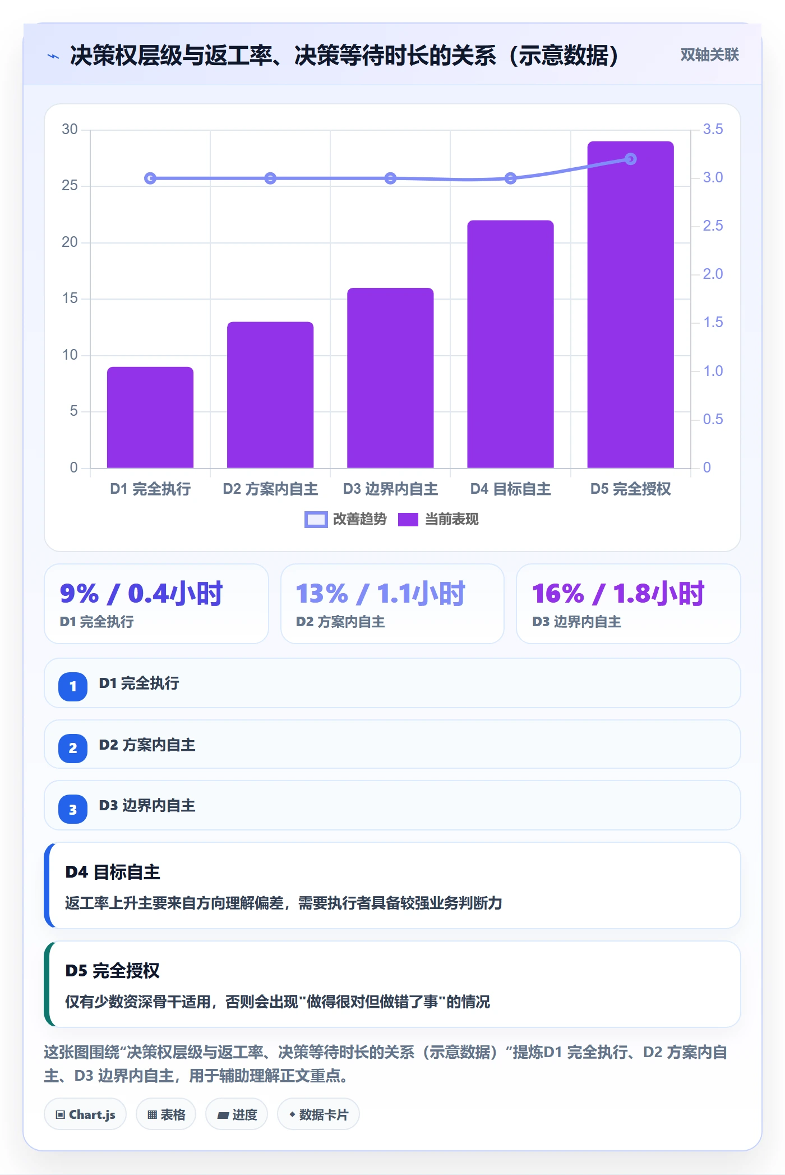Click the number 2 badge for D2 方案内自主
The image size is (785, 1175).
tap(73, 748)
